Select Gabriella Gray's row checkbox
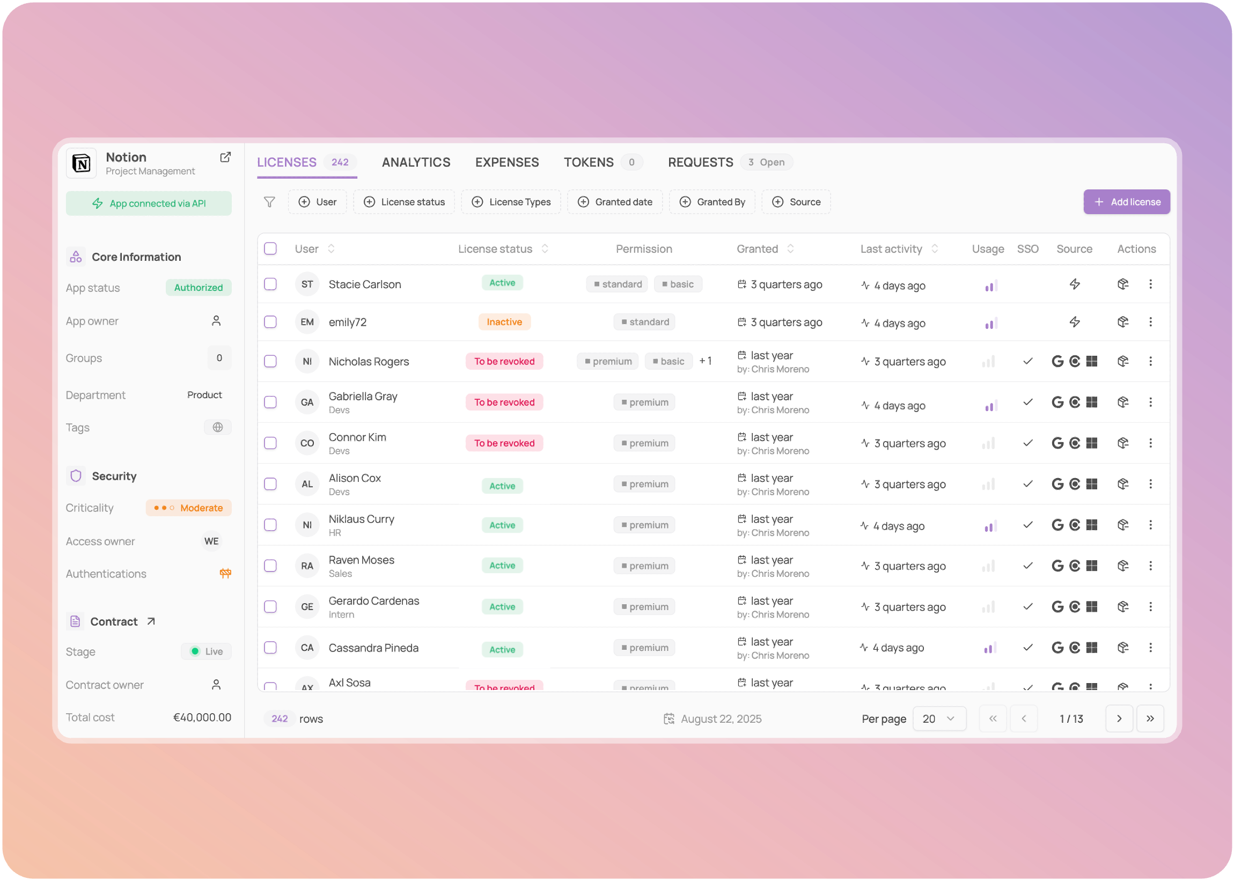This screenshot has width=1234, height=880. coord(270,402)
